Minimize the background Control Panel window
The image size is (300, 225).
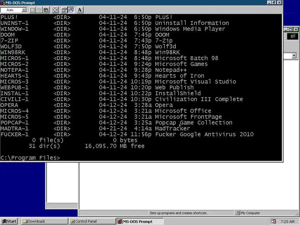[286, 30]
